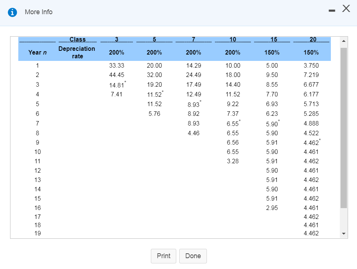Click the value 3.750 in year 1
357x269 pixels.
[x=311, y=66]
